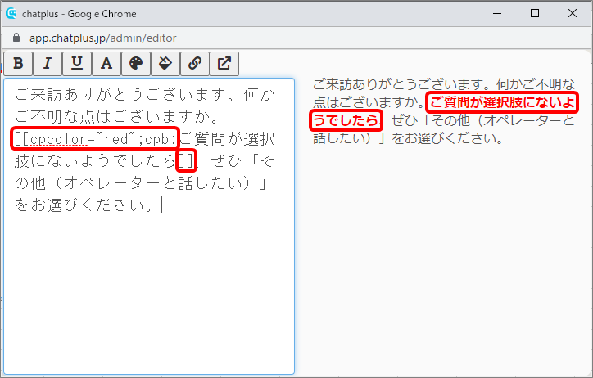Toggle bold formatting with B button
This screenshot has width=593, height=378.
pyautogui.click(x=18, y=64)
